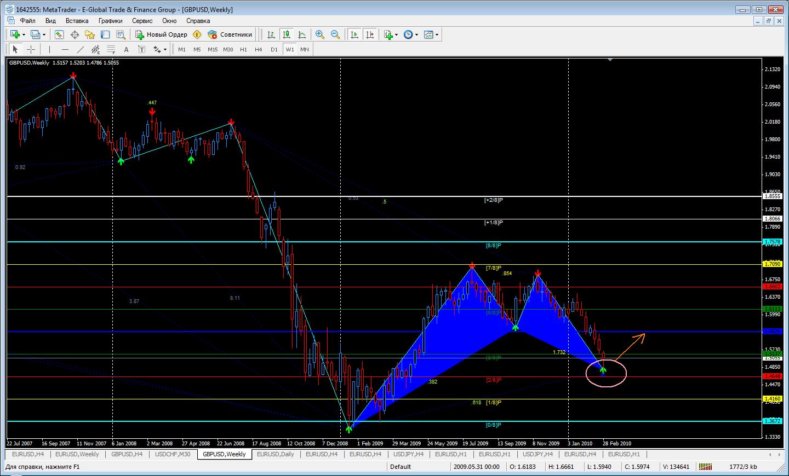Screen dimensions: 789x476
Task: Switch to the EURUSD,Daily chart tab
Action: [276, 454]
